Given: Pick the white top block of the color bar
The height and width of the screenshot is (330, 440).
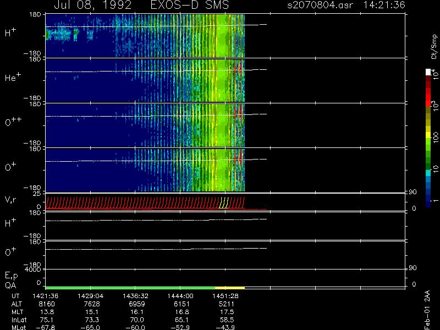Looking at the screenshot, I should click(x=428, y=72).
